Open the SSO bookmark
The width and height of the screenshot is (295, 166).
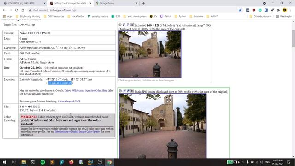coord(116,16)
